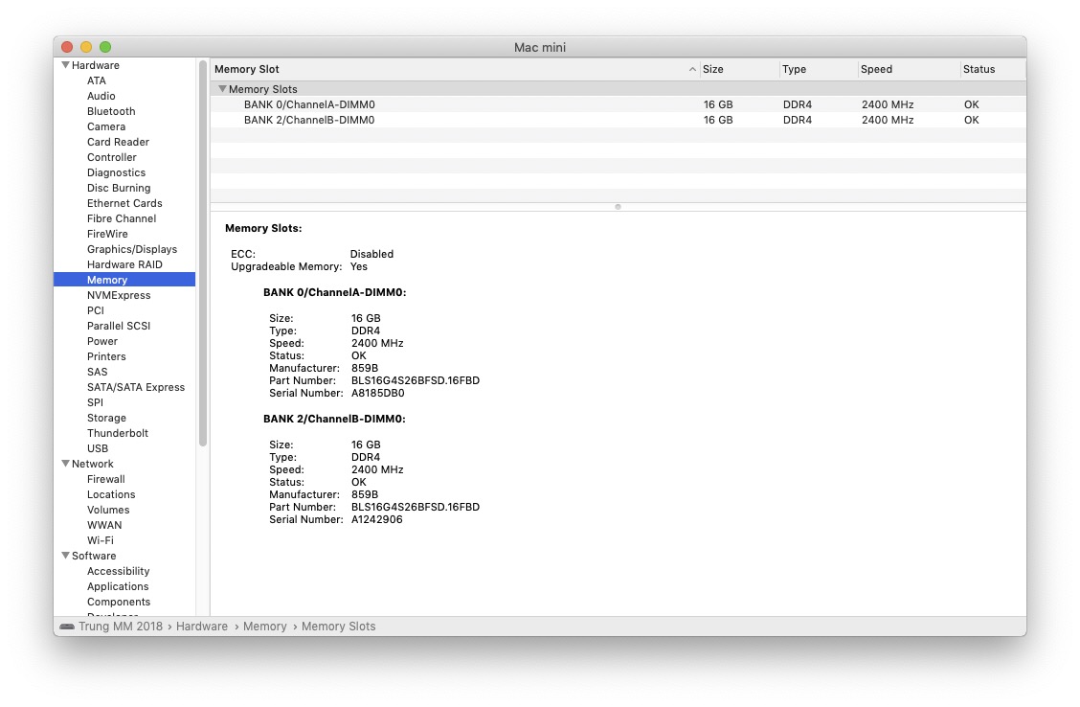Select Hardware RAID in the sidebar
Image resolution: width=1080 pixels, height=707 pixels.
(x=124, y=264)
